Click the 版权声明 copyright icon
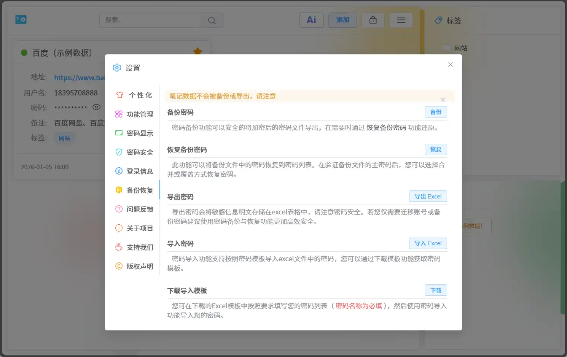 (x=119, y=266)
